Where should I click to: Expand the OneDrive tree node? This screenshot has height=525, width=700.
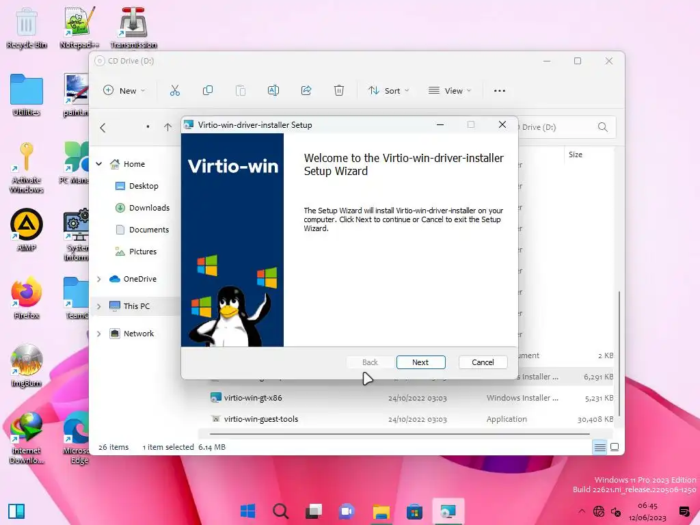(x=99, y=279)
